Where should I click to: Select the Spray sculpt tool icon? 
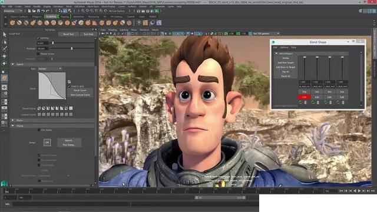(x=60, y=23)
